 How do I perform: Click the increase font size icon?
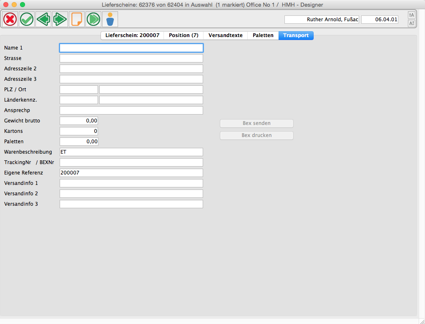[x=412, y=15]
